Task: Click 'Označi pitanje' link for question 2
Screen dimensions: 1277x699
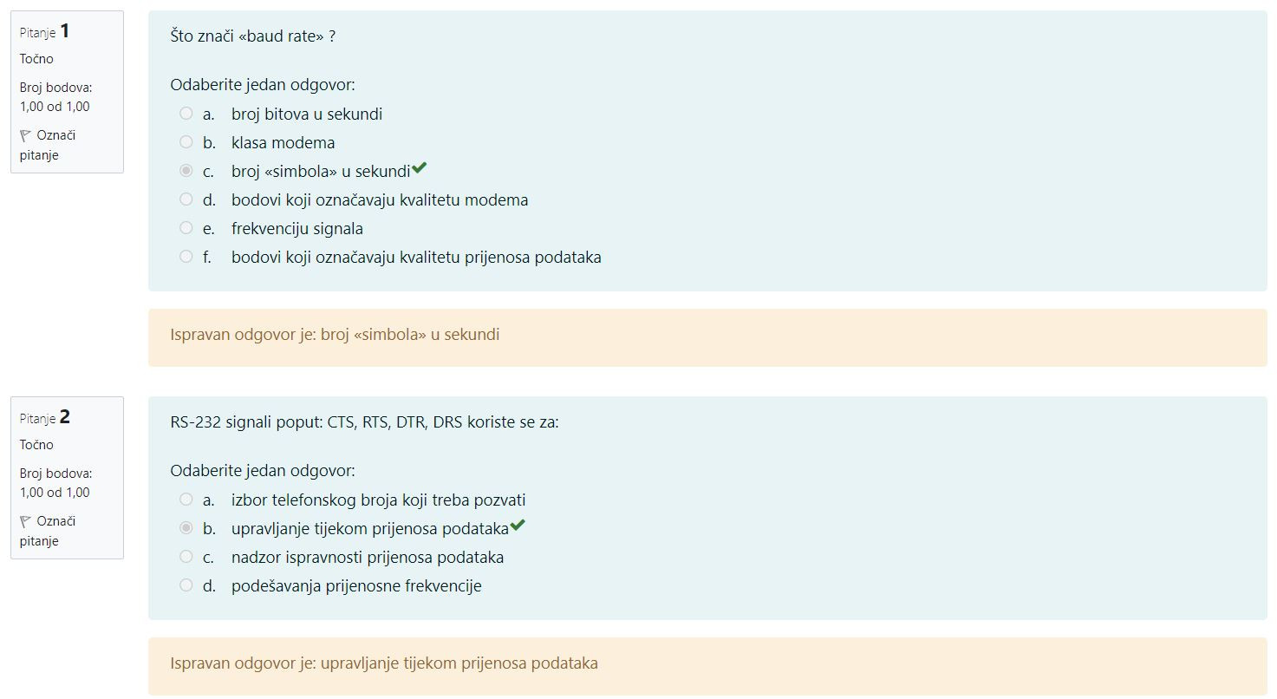Action: coord(48,531)
